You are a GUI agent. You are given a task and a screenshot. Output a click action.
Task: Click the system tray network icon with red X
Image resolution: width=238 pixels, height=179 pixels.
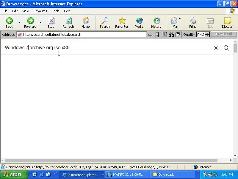210,175
